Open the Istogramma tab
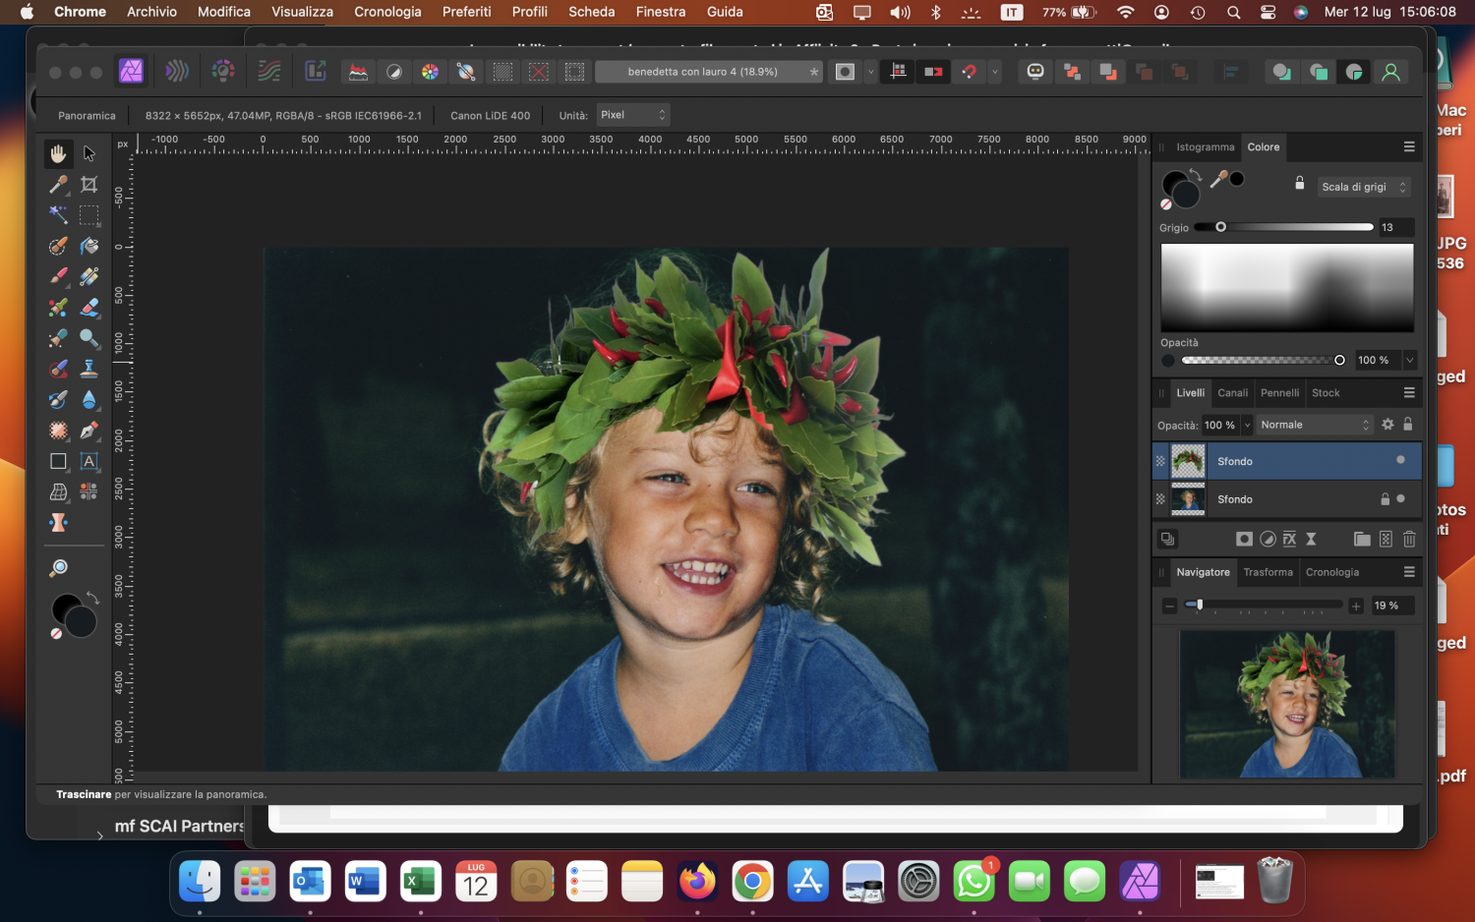 click(1205, 147)
